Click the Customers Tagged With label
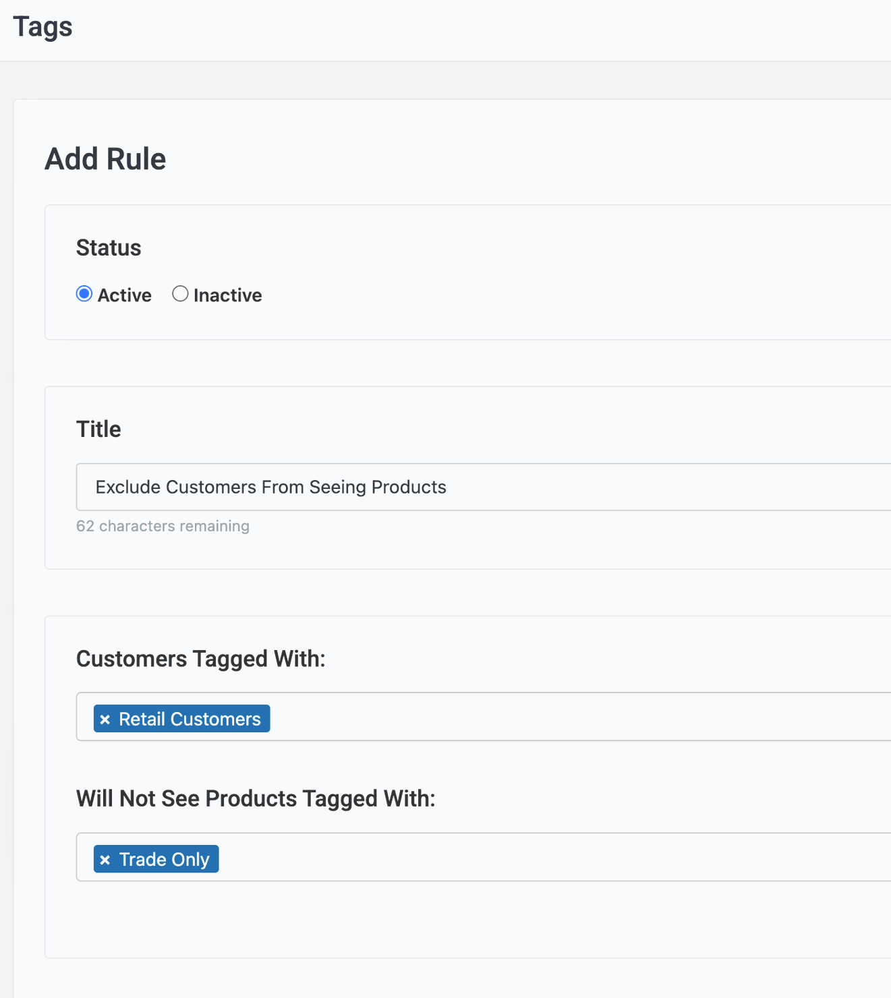The height and width of the screenshot is (998, 891). (x=200, y=659)
